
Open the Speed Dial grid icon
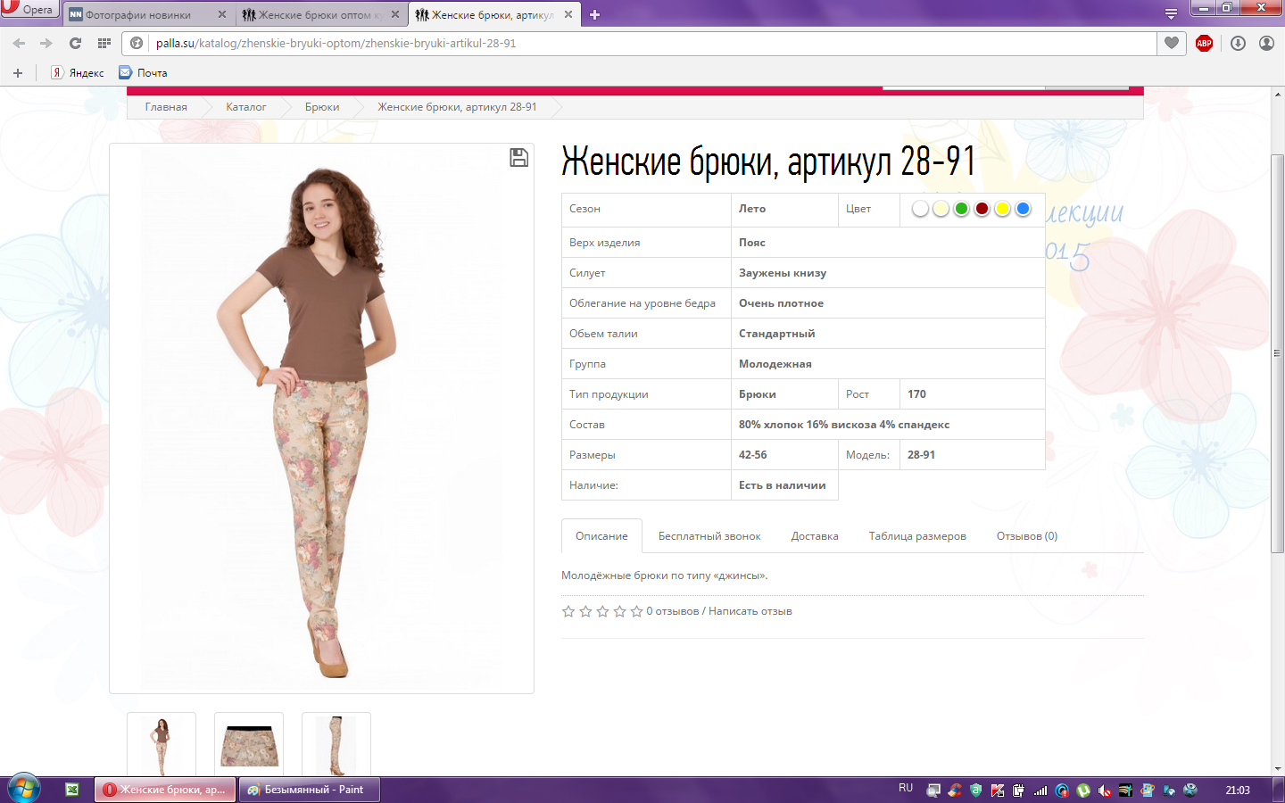click(x=104, y=43)
